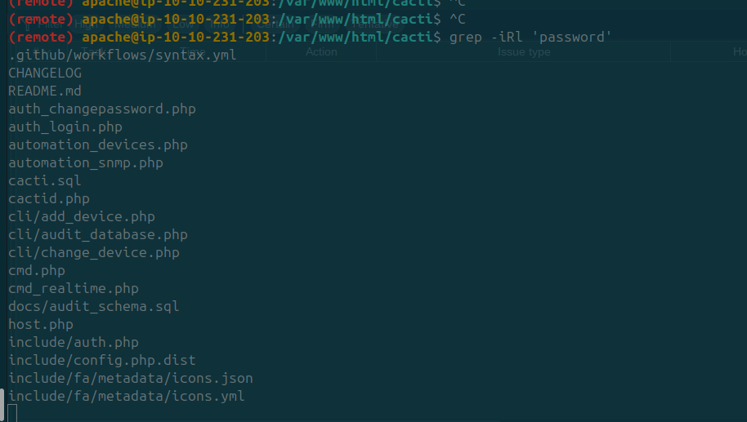The image size is (747, 422).
Task: Click the auth_changepassword.php output line
Action: pos(102,109)
